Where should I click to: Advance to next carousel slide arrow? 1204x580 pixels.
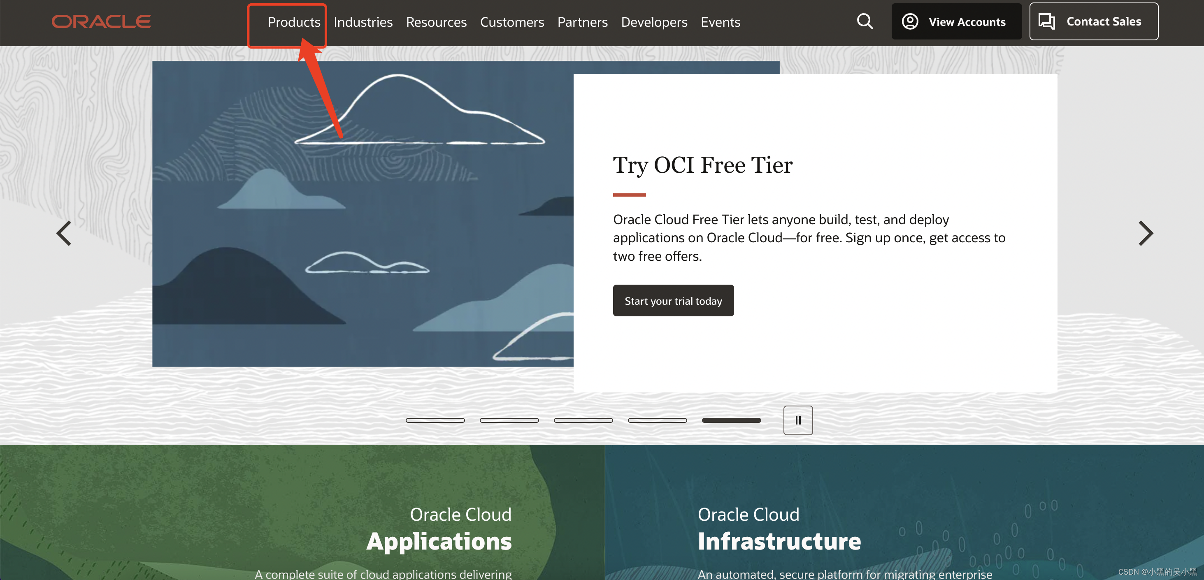point(1145,233)
